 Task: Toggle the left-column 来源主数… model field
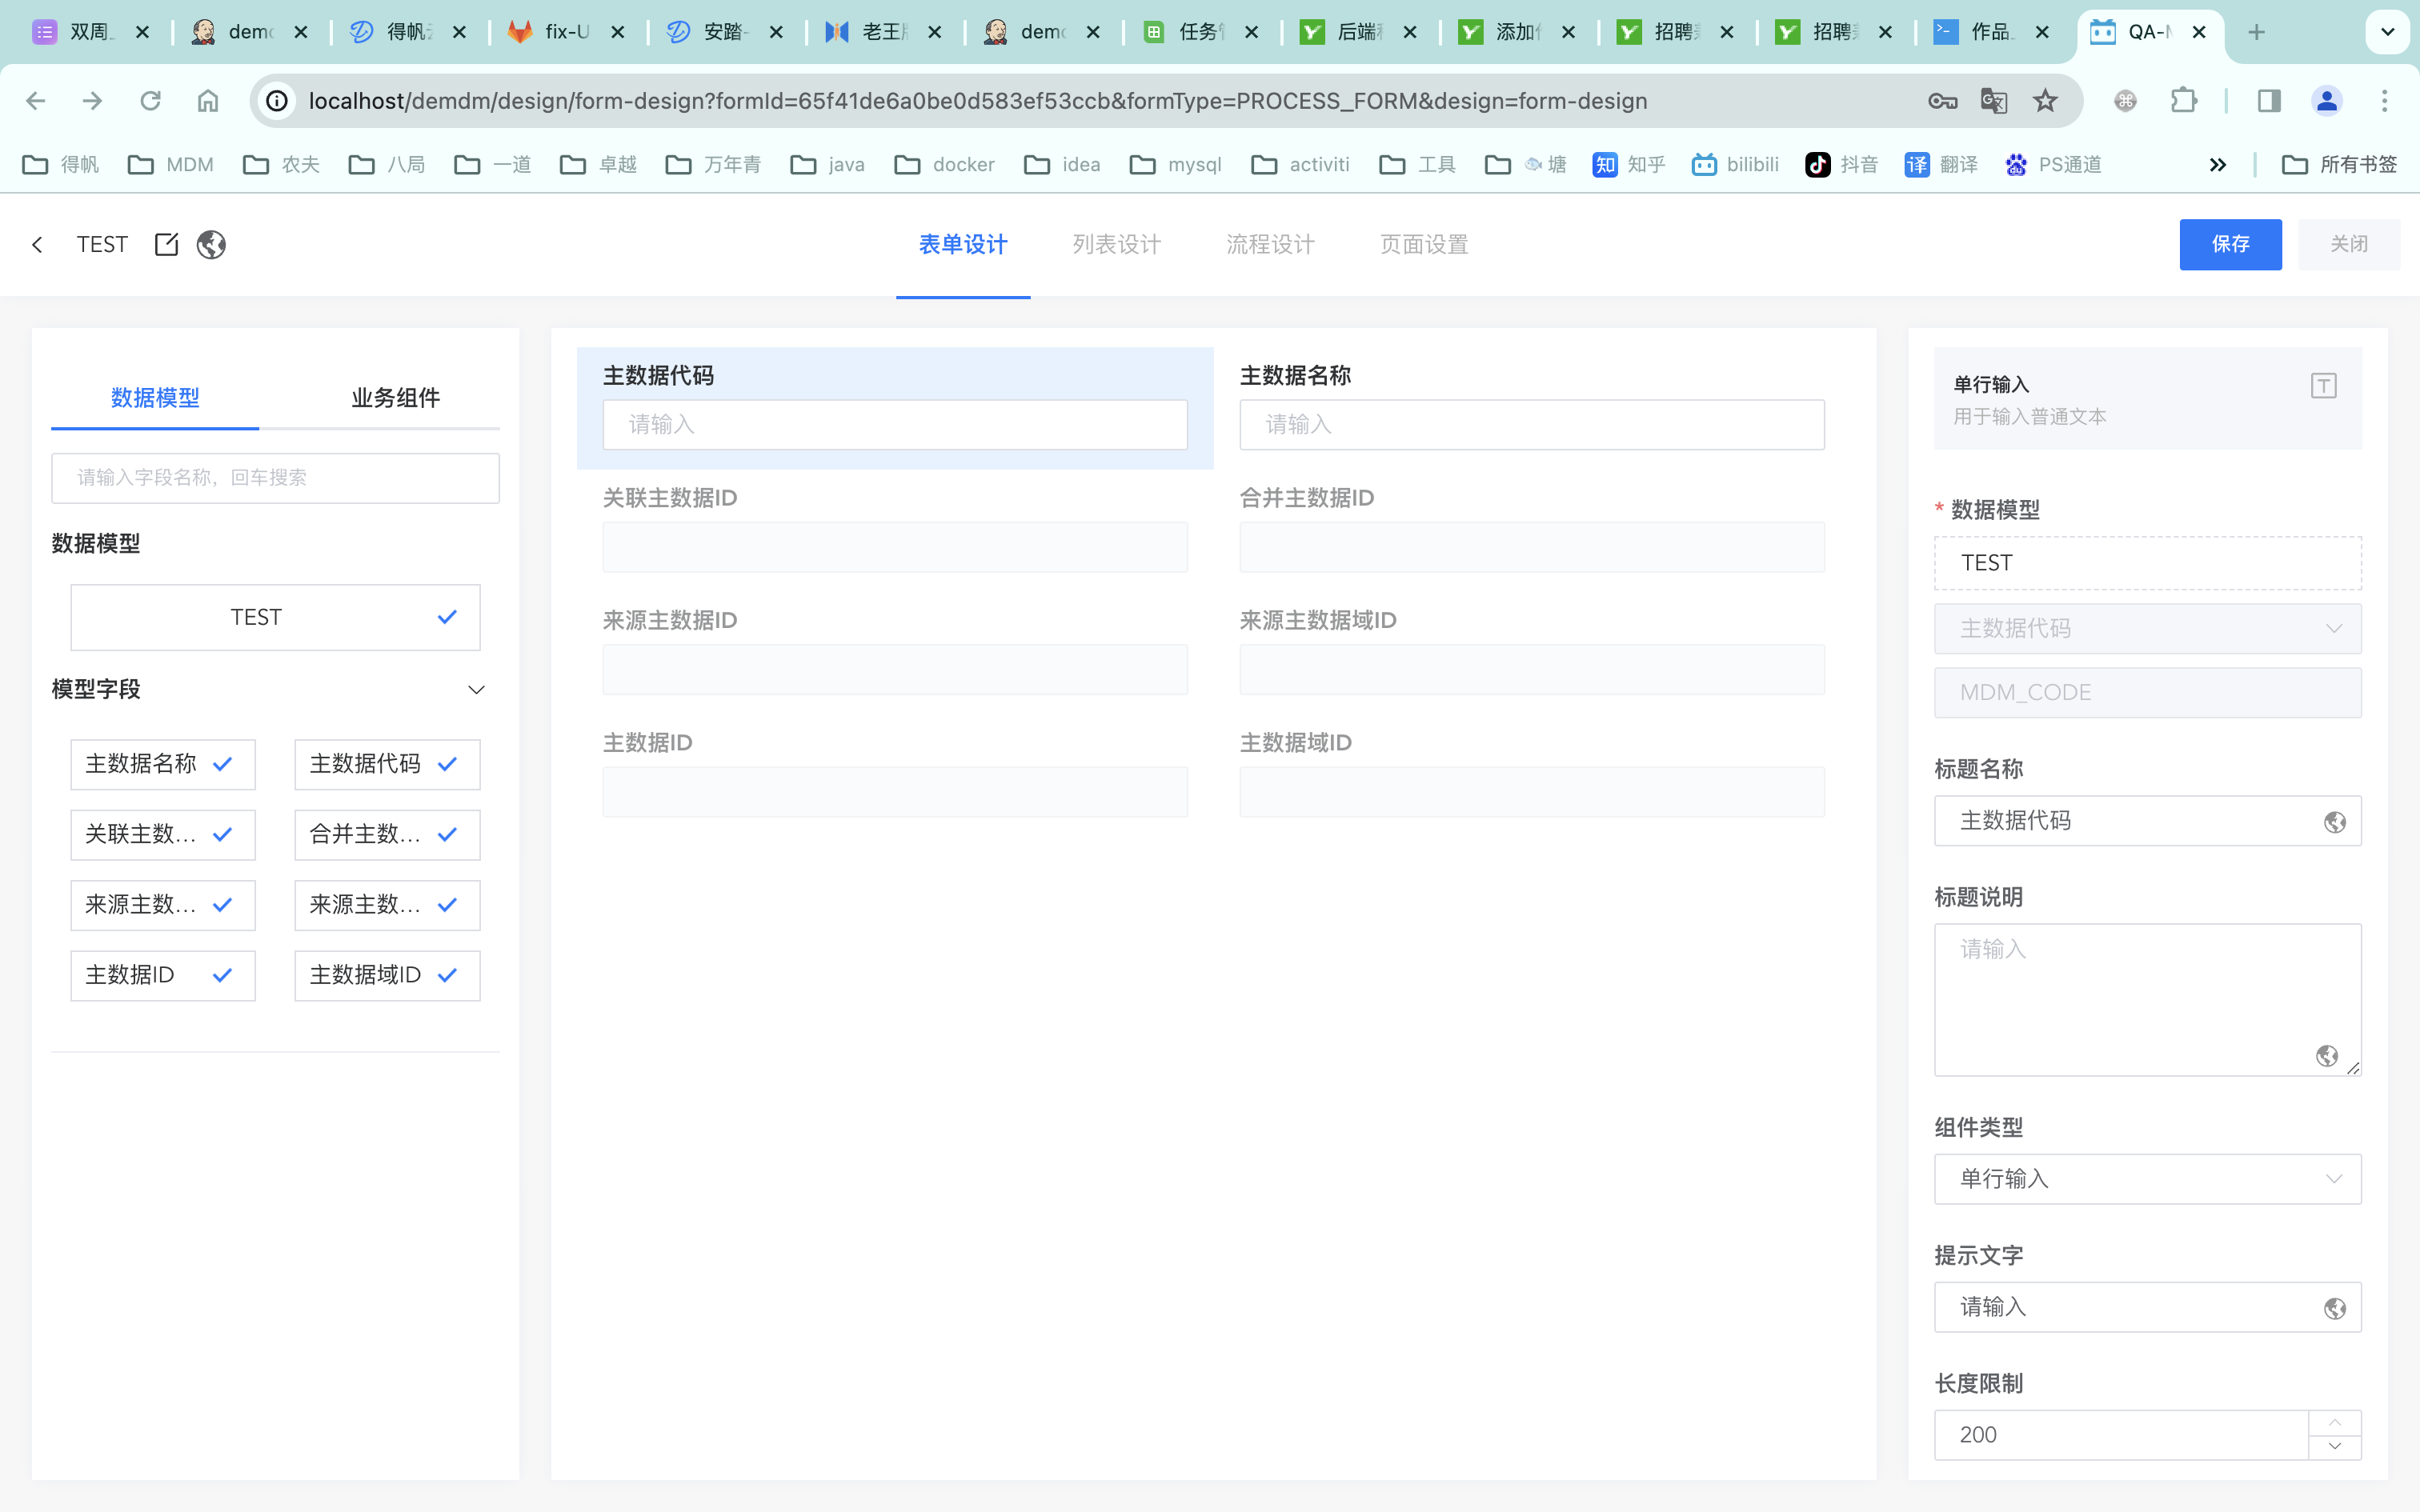coord(163,905)
